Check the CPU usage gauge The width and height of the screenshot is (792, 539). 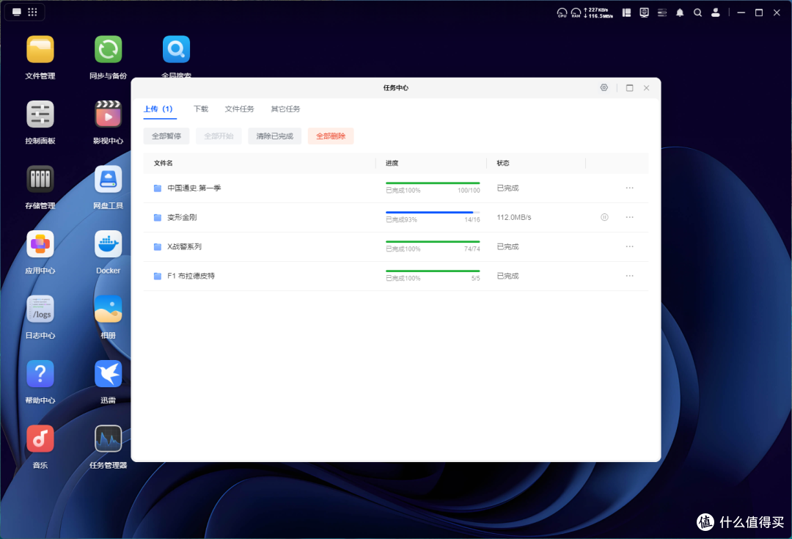coord(562,12)
